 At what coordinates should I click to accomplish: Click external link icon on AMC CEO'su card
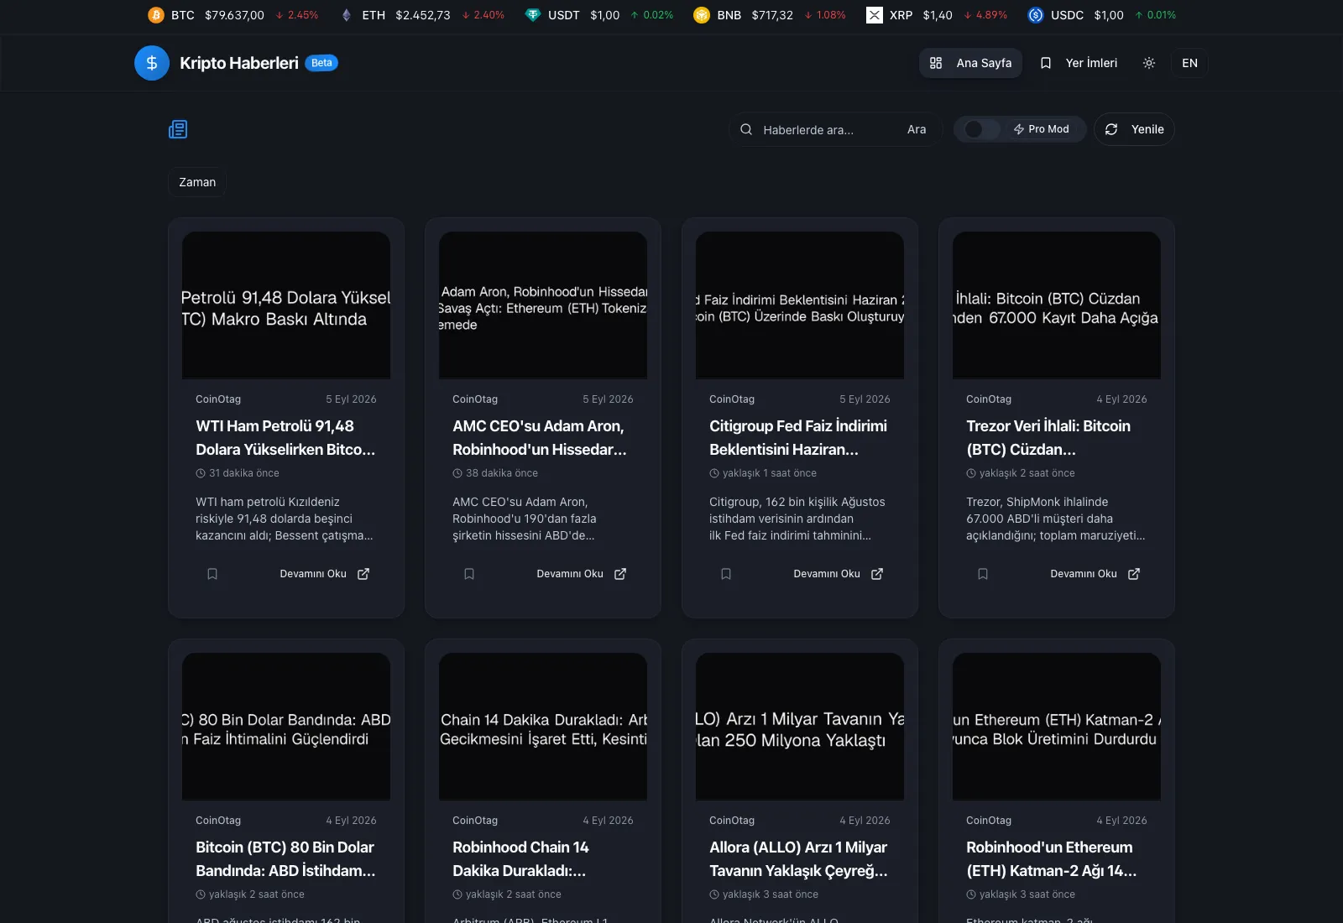tap(620, 574)
